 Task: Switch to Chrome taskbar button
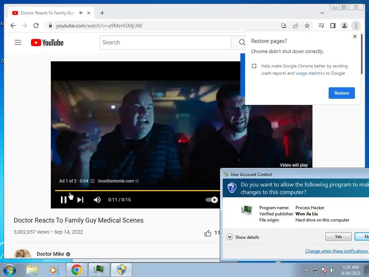tap(76, 270)
